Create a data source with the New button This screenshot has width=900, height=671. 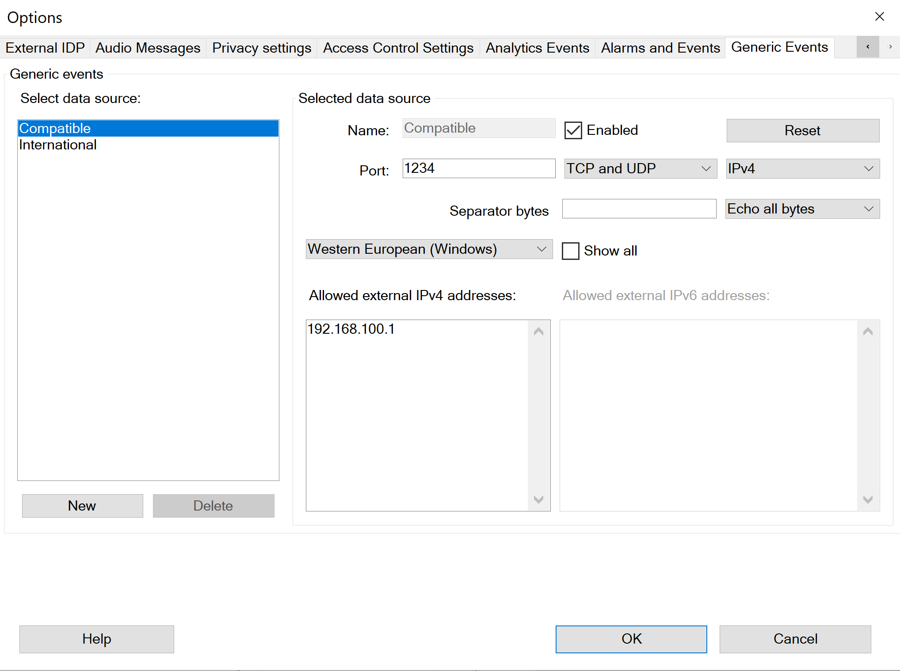tap(82, 506)
